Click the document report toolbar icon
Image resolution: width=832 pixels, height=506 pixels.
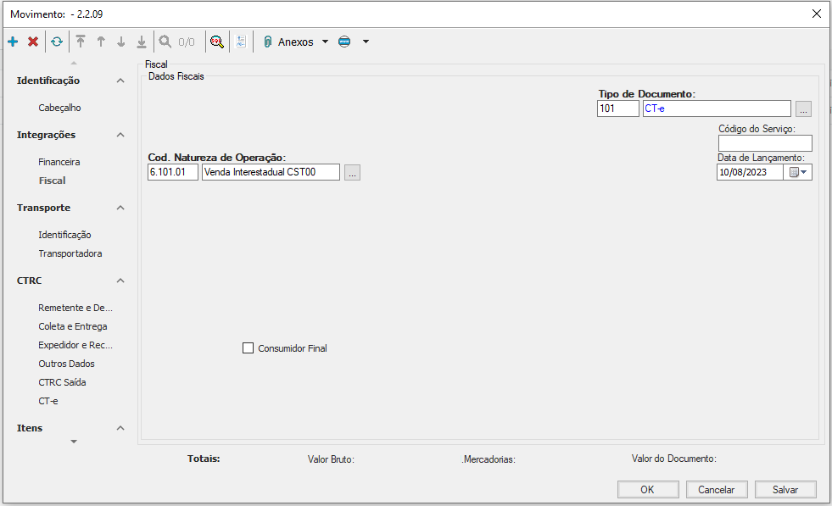(x=241, y=42)
